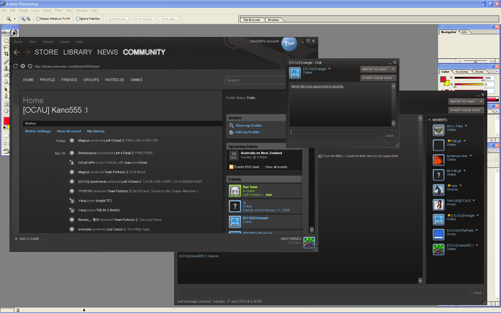Collapse the MEMBERS list

click(x=429, y=120)
